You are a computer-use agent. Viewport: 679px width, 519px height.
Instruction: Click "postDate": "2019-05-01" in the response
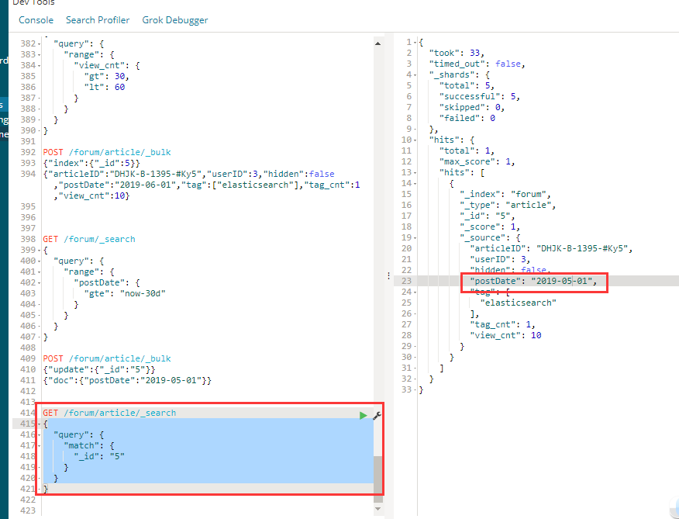533,281
